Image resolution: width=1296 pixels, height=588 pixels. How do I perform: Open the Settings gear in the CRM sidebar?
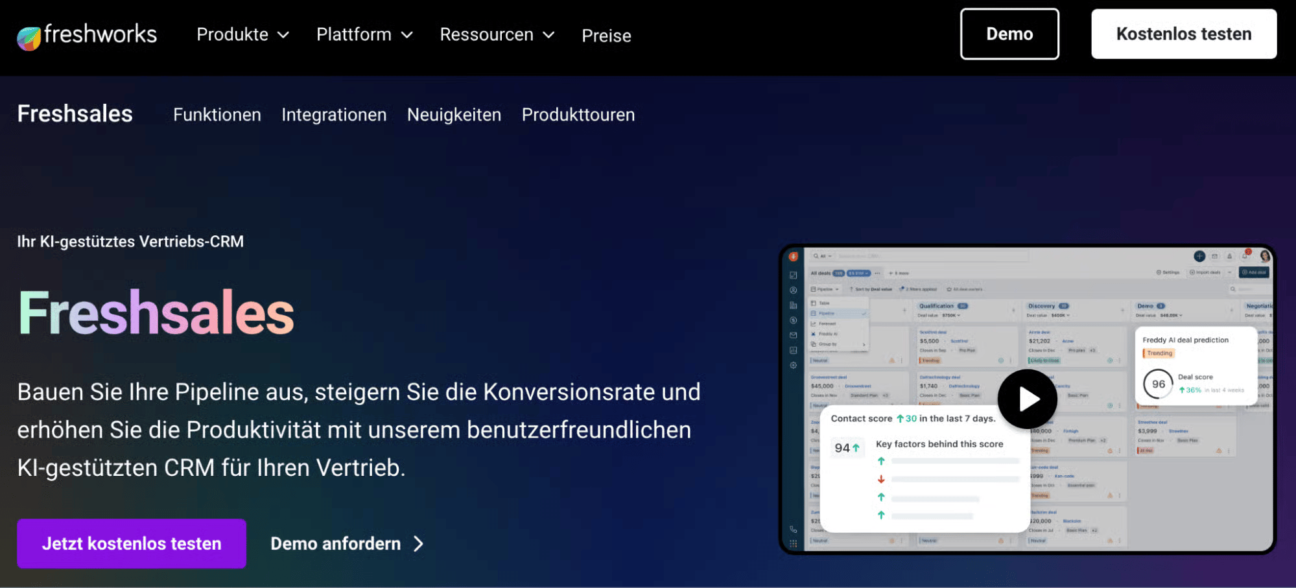click(792, 364)
